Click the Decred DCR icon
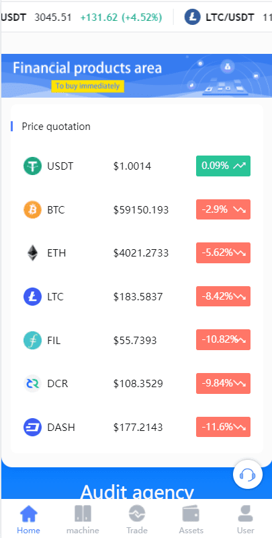 point(32,384)
